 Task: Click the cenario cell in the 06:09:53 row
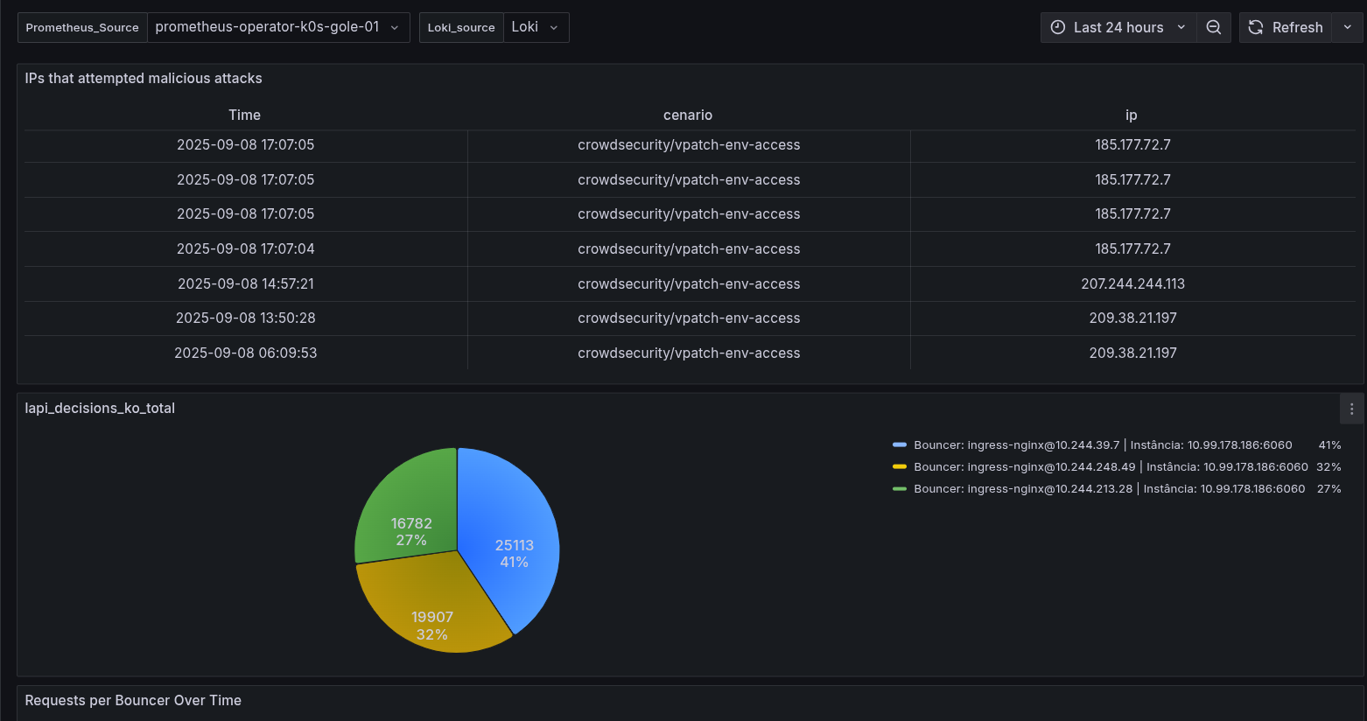pyautogui.click(x=689, y=353)
